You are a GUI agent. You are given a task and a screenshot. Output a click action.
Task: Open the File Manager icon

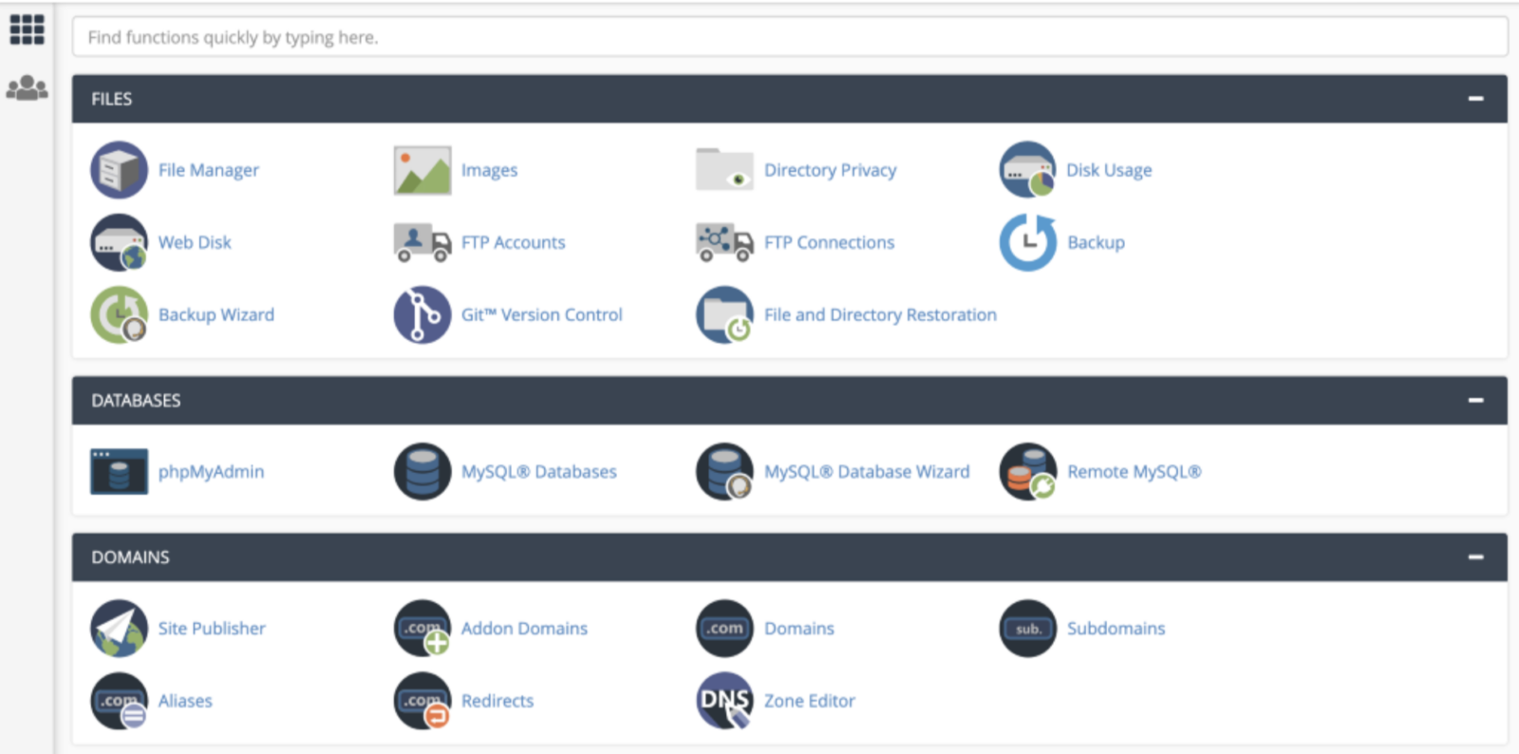click(119, 170)
